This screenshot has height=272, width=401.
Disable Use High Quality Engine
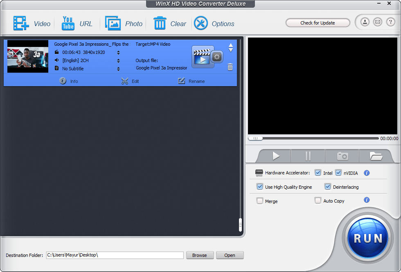[x=259, y=187]
